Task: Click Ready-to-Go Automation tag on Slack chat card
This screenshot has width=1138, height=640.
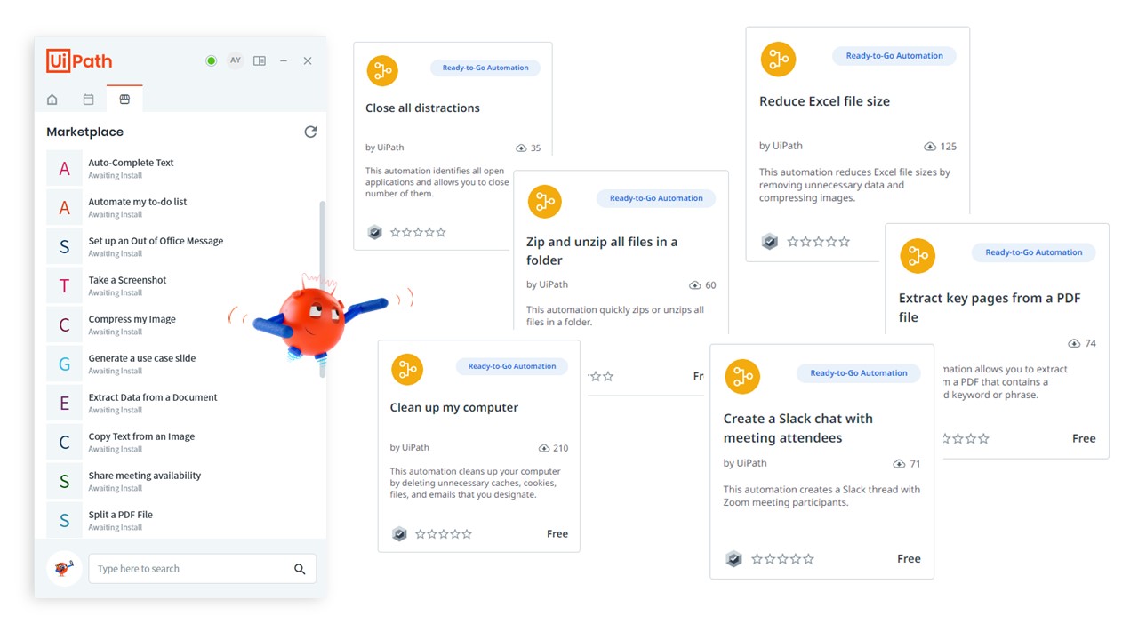Action: 859,373
